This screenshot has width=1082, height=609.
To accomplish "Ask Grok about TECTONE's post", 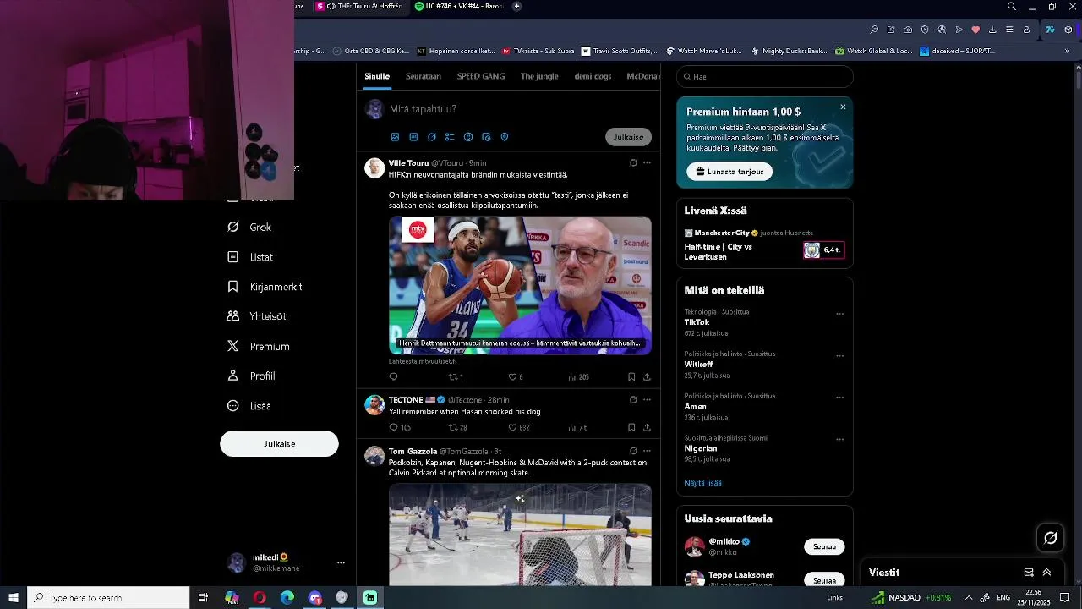I will coord(633,400).
